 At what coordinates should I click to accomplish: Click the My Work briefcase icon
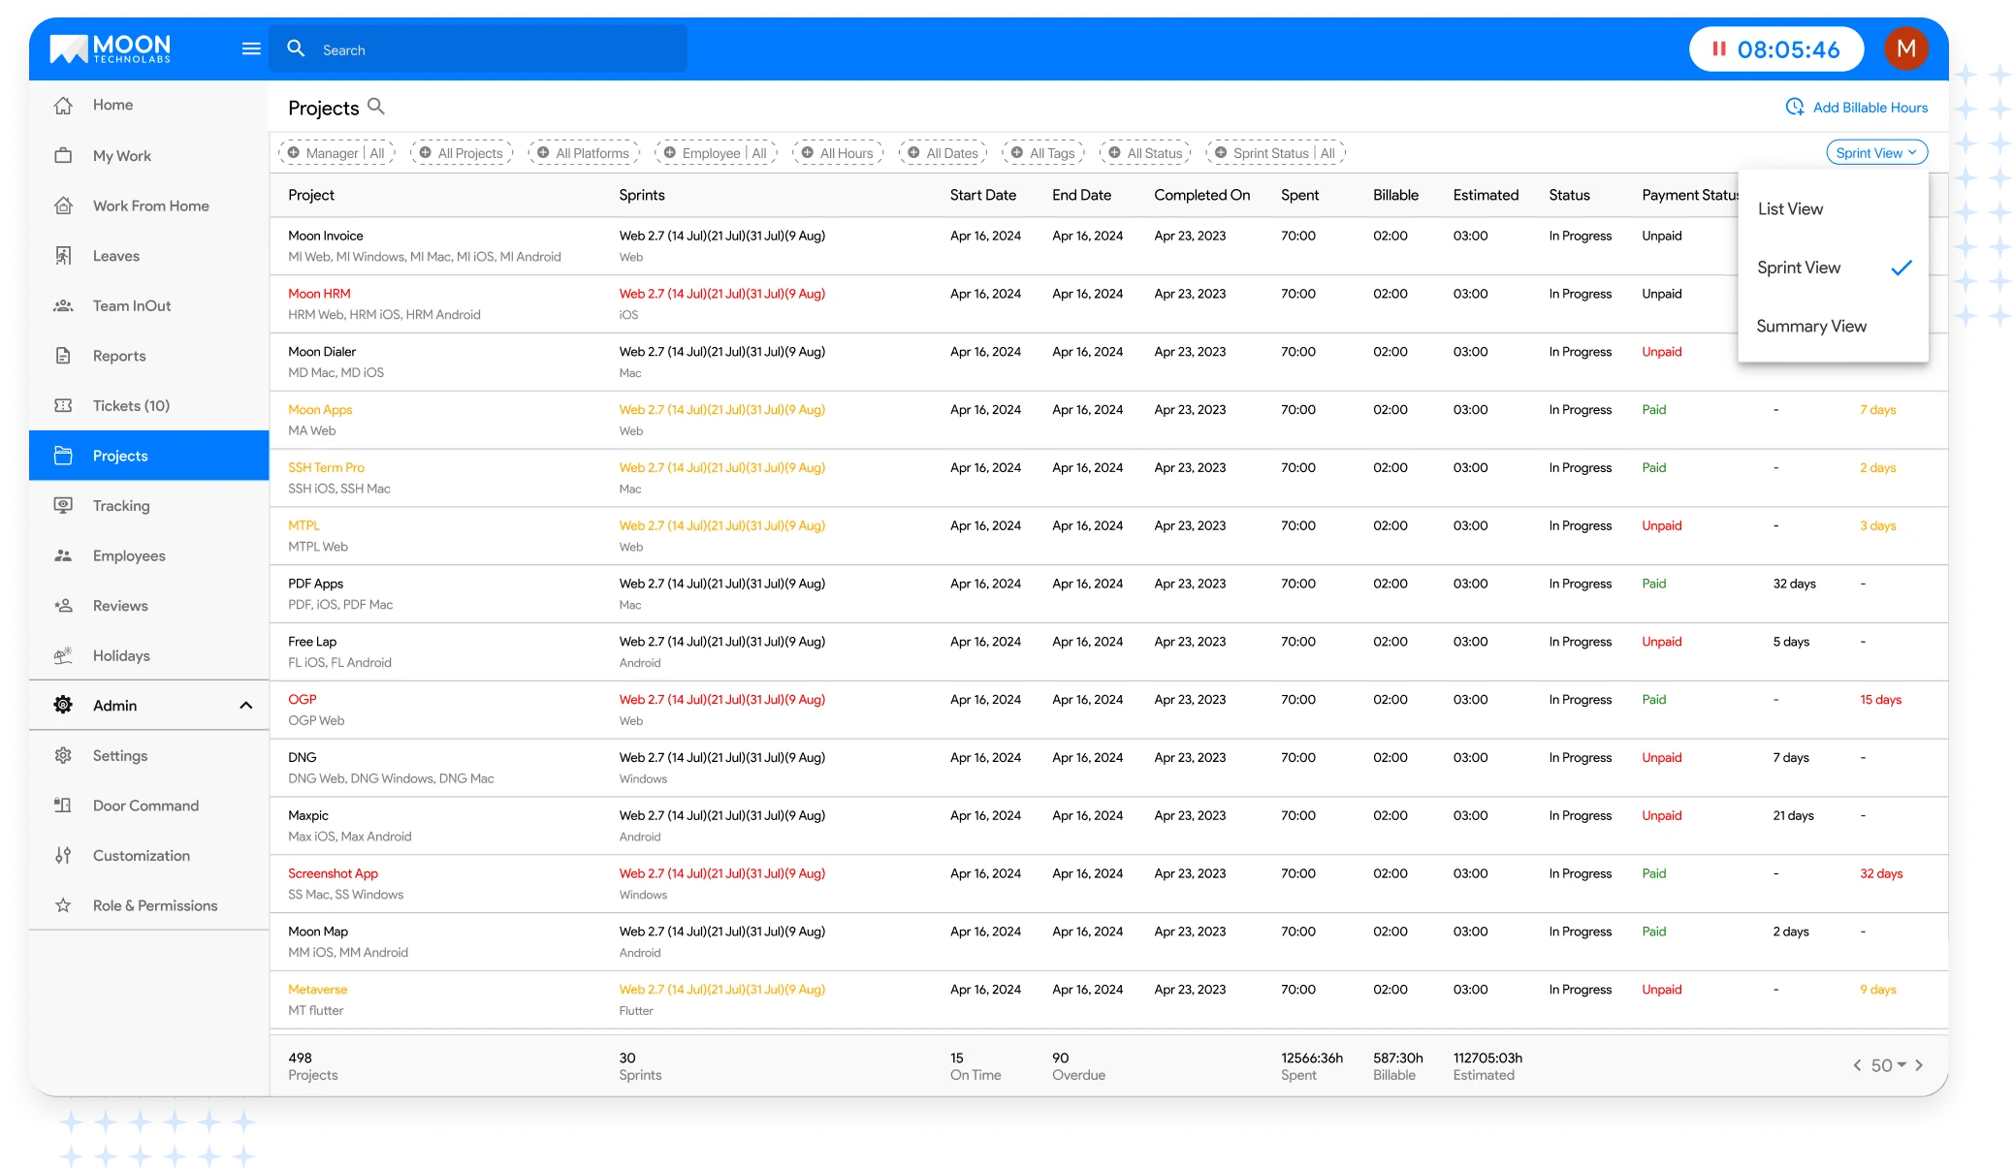tap(63, 155)
